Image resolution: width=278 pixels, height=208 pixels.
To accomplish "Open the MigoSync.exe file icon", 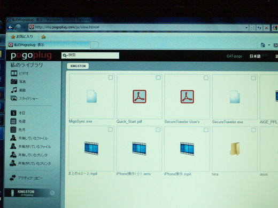I will pyautogui.click(x=92, y=97).
